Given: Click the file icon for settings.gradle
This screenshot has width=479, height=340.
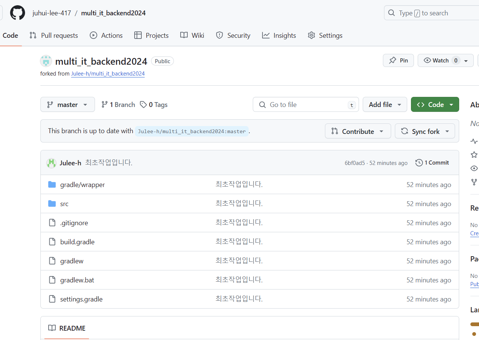Looking at the screenshot, I should click(52, 299).
